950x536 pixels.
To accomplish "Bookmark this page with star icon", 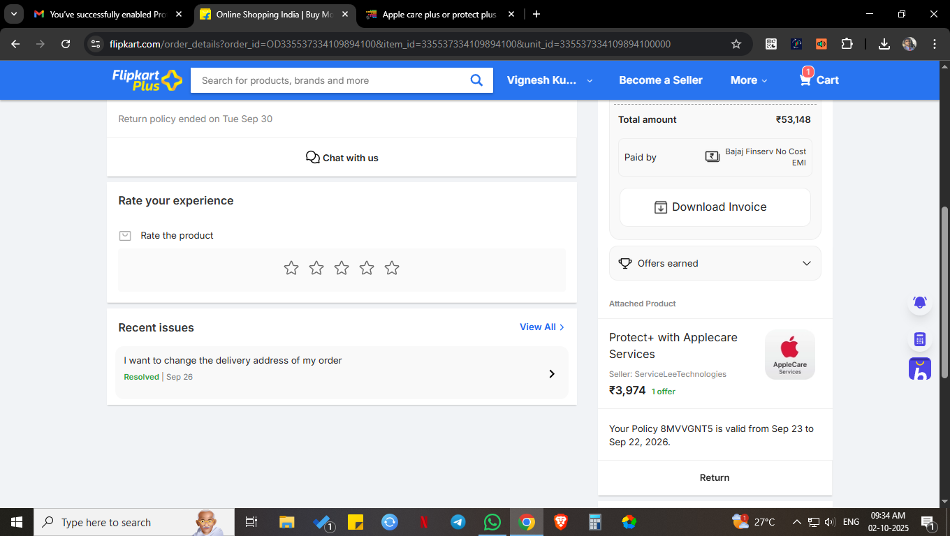I will [736, 44].
